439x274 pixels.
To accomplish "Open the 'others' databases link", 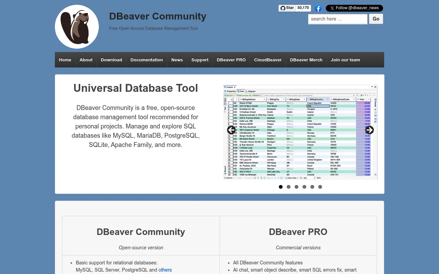I will click(x=165, y=270).
